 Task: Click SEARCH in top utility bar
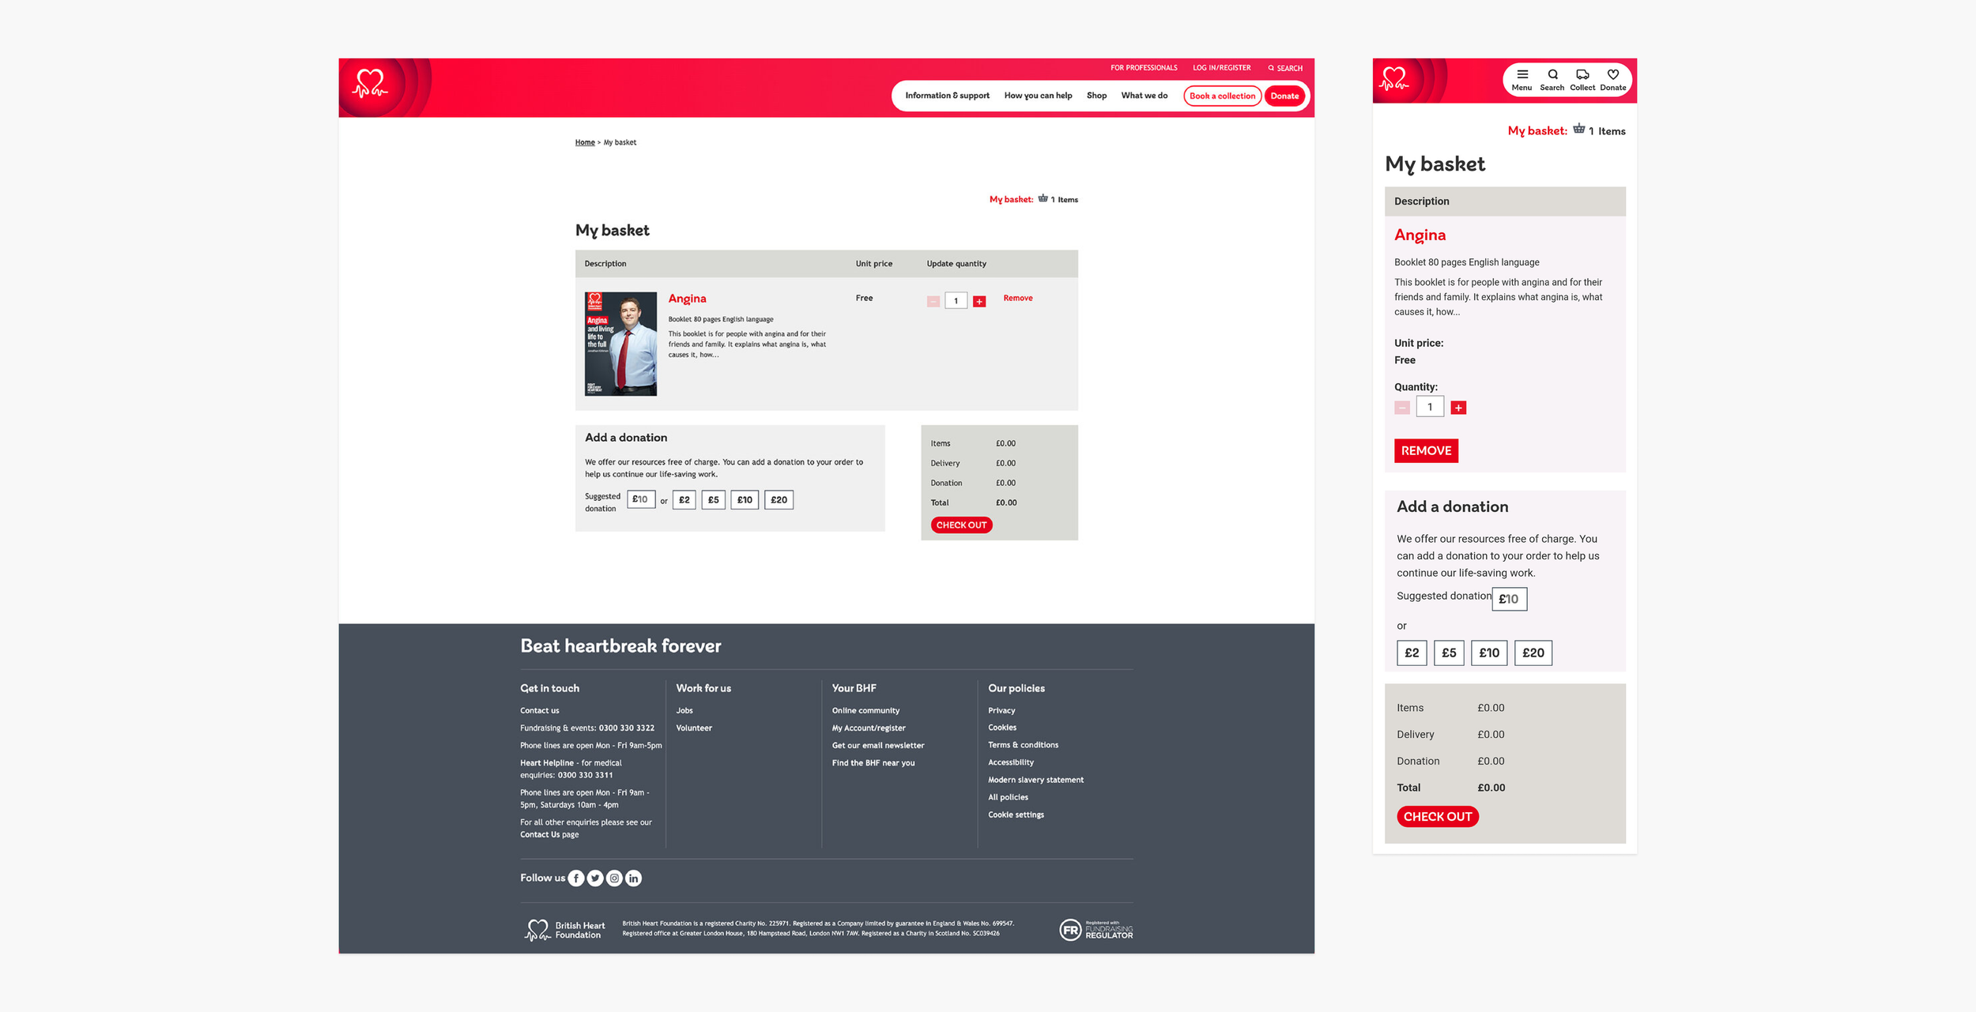pyautogui.click(x=1285, y=68)
